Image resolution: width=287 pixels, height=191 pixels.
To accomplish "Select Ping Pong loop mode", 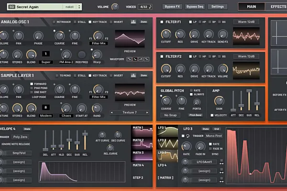I will (32, 88).
